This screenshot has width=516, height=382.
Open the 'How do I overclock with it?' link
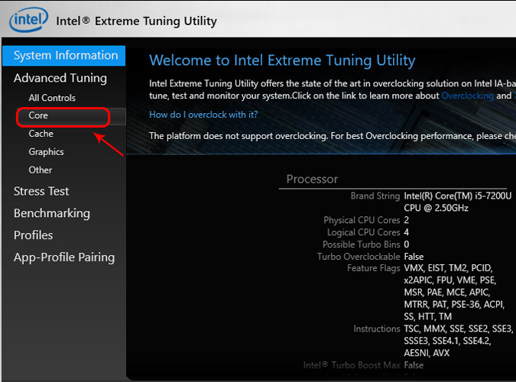point(203,115)
